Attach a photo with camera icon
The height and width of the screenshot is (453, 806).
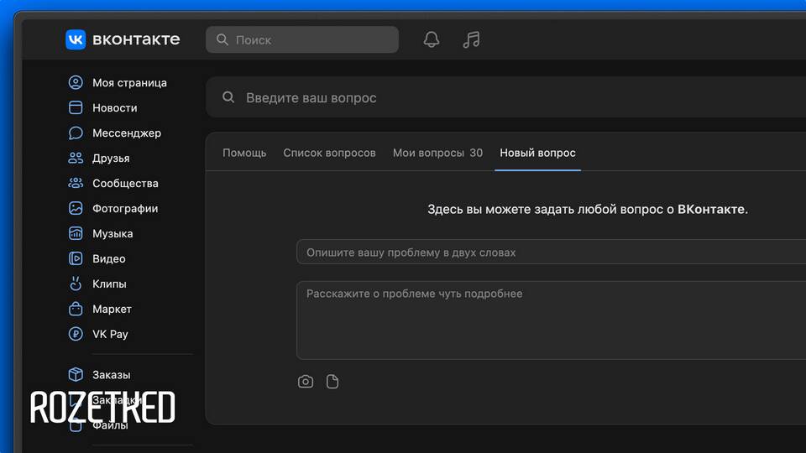[306, 382]
